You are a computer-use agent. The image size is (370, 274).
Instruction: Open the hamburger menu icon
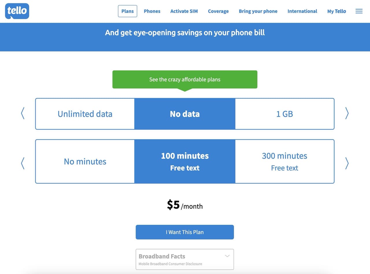pyautogui.click(x=359, y=11)
